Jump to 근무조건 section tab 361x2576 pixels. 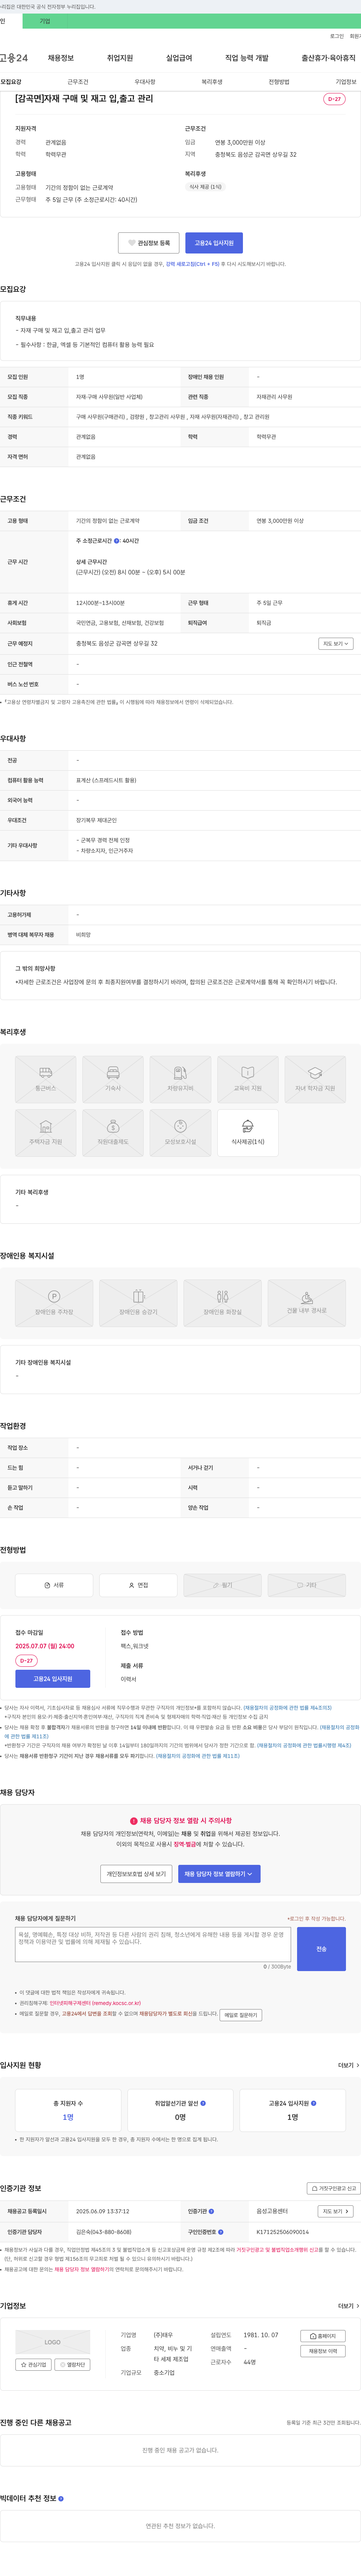pyautogui.click(x=78, y=82)
